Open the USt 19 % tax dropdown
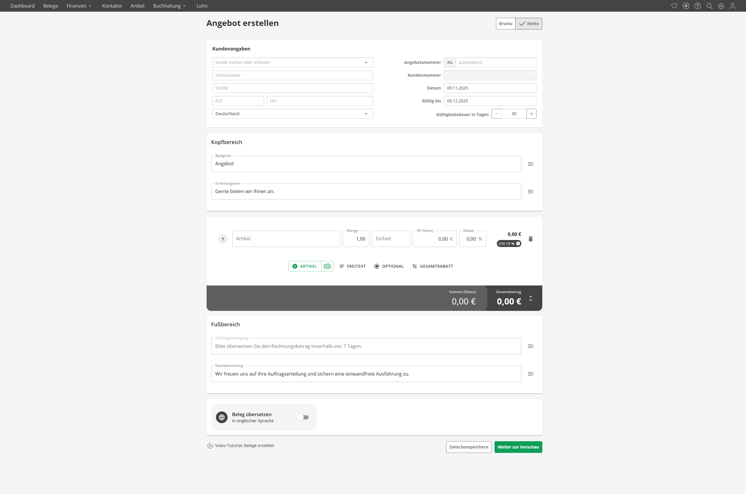Screen dimensions: 746x494 click(509, 244)
